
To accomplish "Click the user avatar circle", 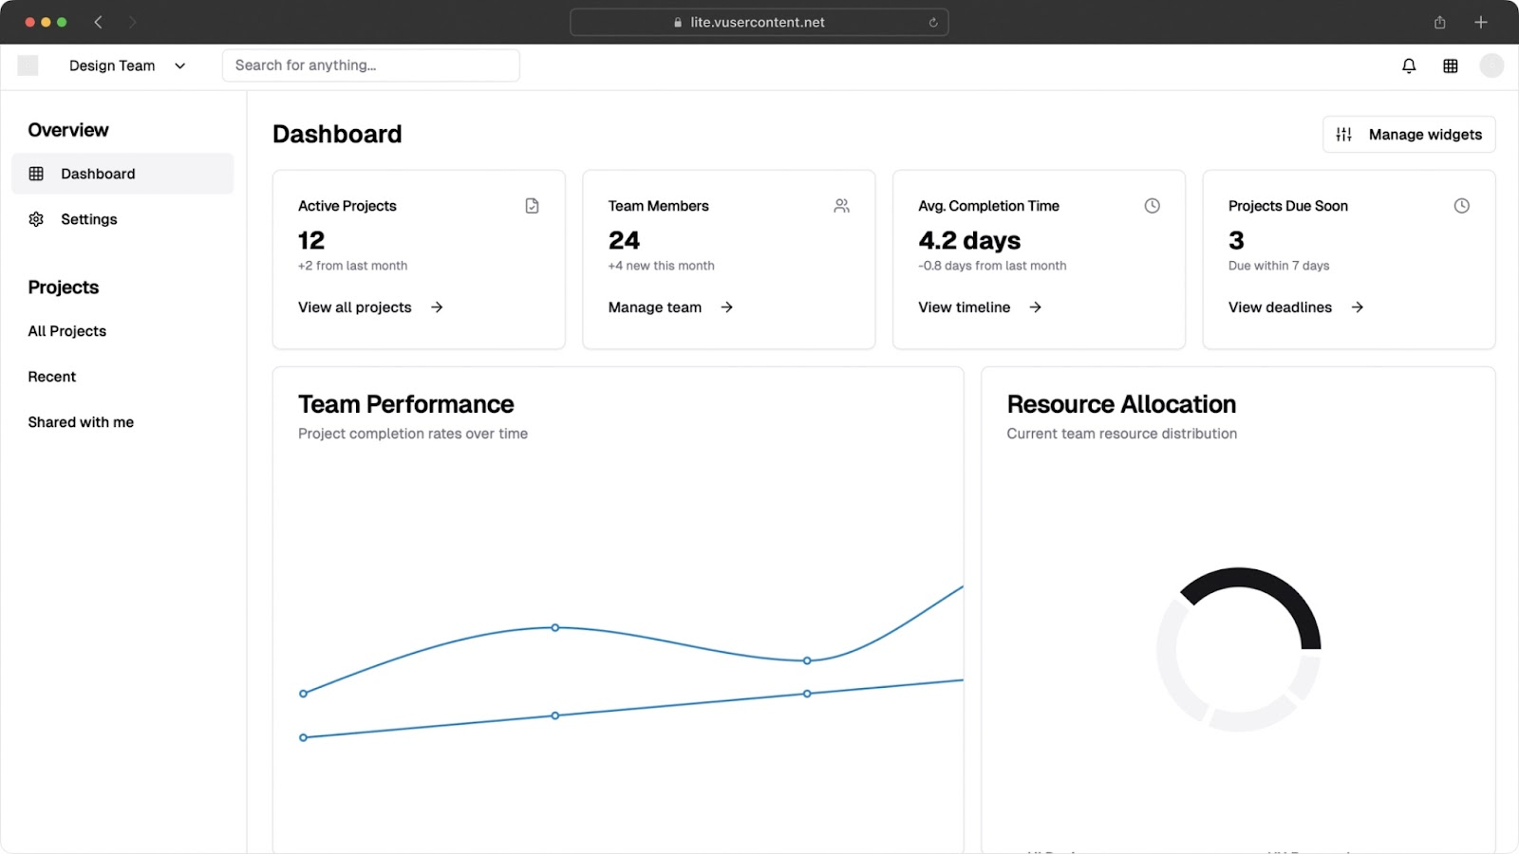I will (1491, 65).
